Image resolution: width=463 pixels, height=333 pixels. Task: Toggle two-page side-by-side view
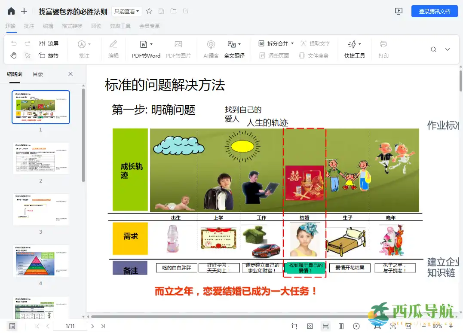(x=341, y=326)
